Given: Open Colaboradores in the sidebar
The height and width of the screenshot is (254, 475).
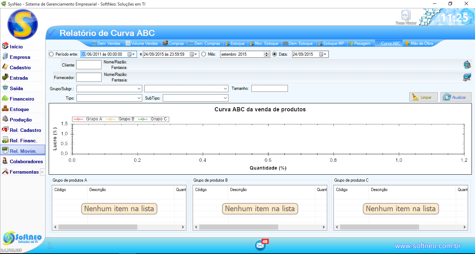Looking at the screenshot, I should [26, 161].
